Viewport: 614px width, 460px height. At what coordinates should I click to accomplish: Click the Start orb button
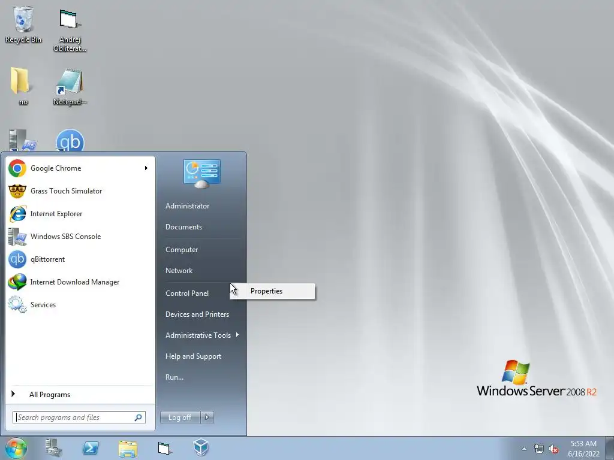coord(16,448)
